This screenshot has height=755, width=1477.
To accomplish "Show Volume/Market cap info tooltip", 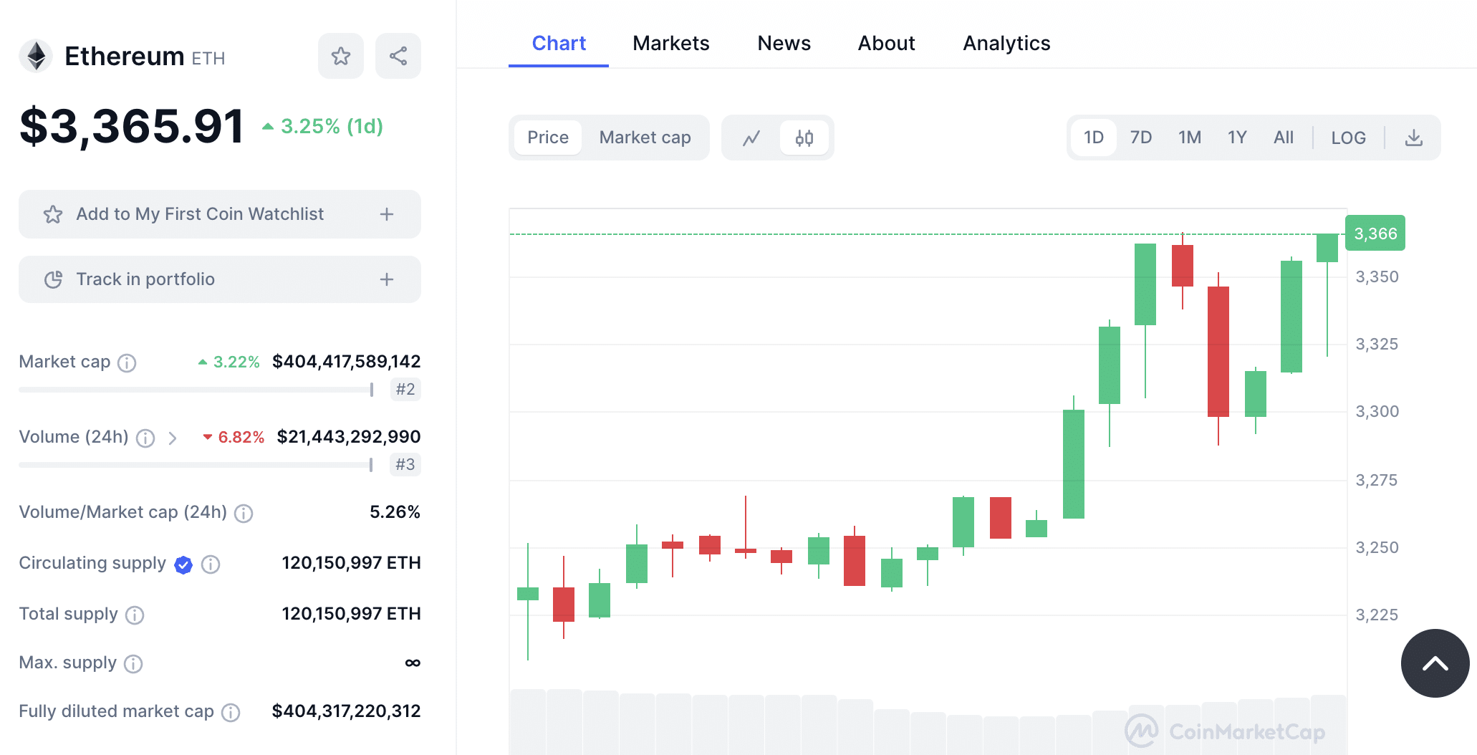I will [x=244, y=514].
